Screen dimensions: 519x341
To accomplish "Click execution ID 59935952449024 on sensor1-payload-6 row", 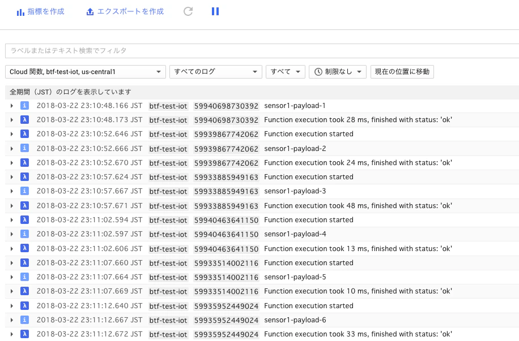I will click(226, 321).
